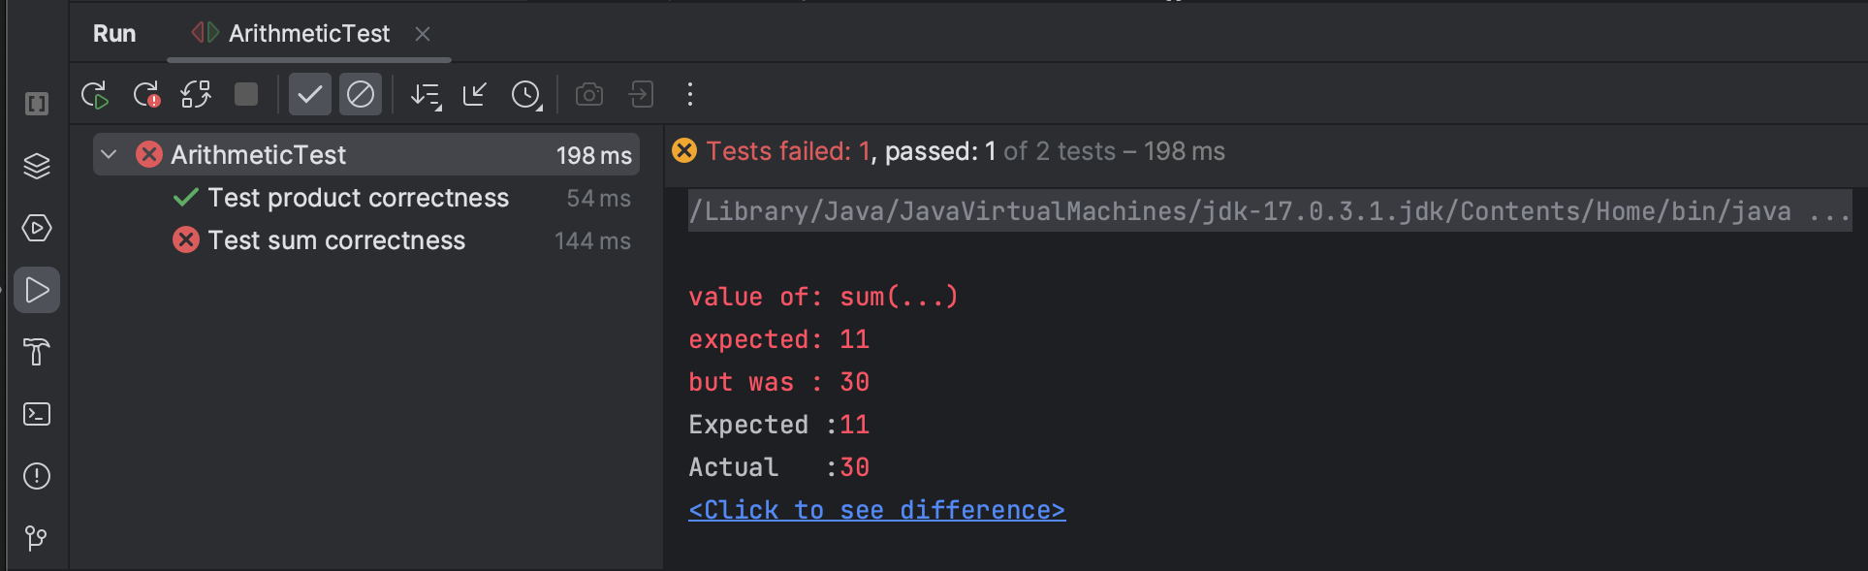
Task: Open the Problems tool window
Action: [36, 476]
